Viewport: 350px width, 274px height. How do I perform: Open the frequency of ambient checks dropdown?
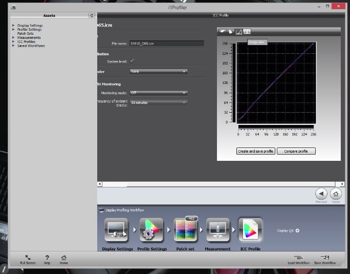[x=159, y=102]
